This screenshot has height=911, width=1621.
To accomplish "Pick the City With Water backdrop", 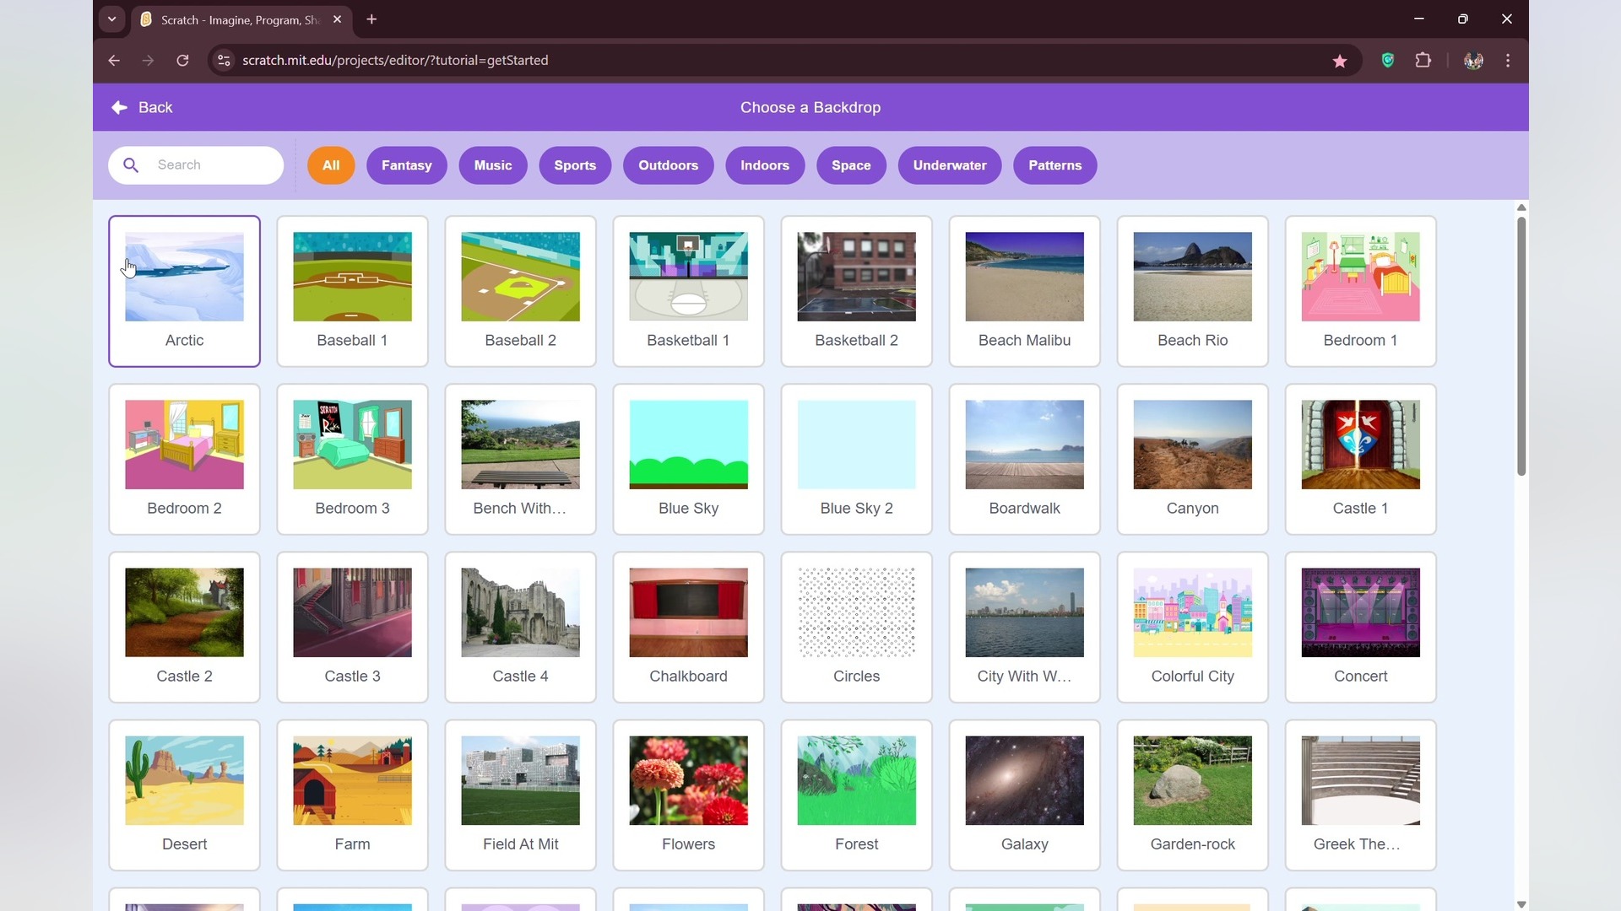I will coord(1024,627).
